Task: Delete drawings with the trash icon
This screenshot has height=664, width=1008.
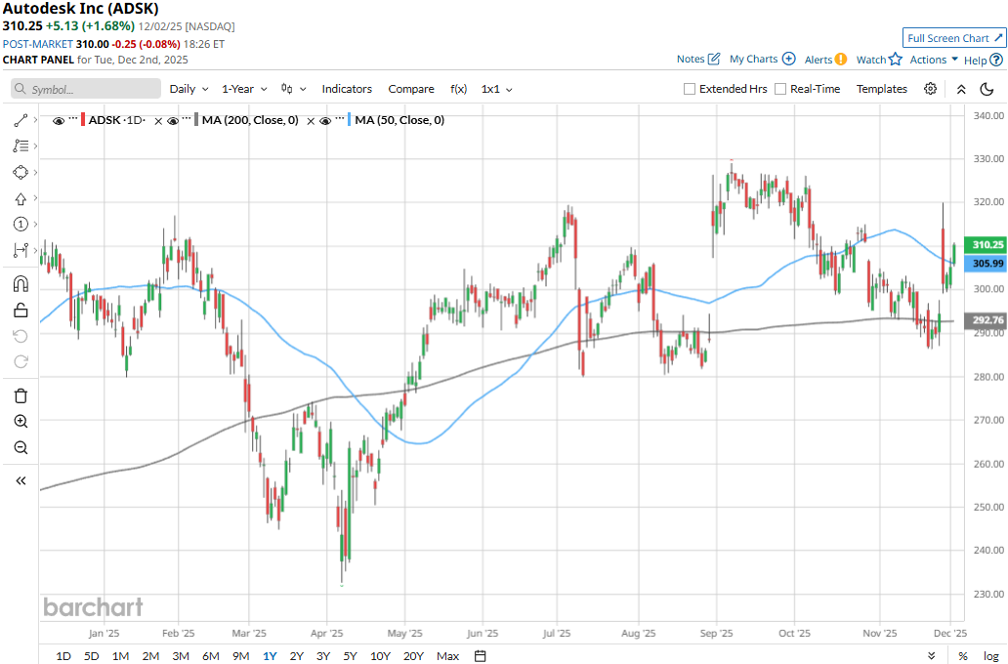Action: click(21, 395)
